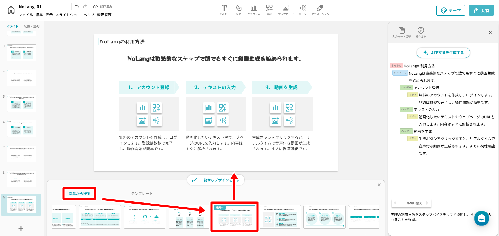
Task: Close the design suggestion panel
Action: (x=379, y=185)
